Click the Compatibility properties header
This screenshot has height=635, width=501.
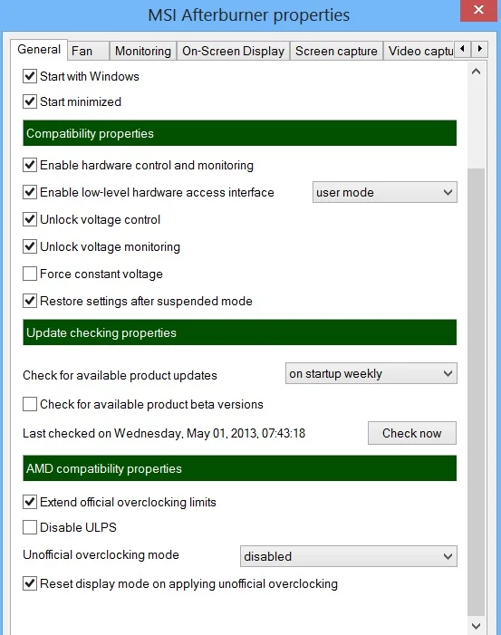click(240, 133)
